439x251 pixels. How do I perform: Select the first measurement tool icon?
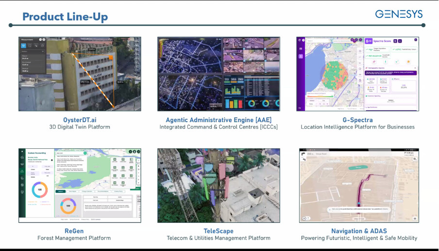tap(23, 46)
